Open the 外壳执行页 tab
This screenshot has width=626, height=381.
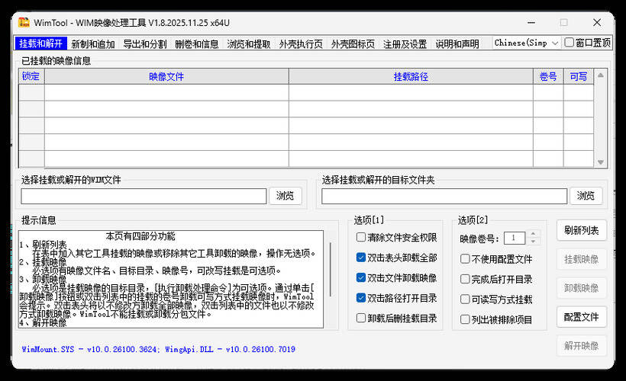click(301, 44)
